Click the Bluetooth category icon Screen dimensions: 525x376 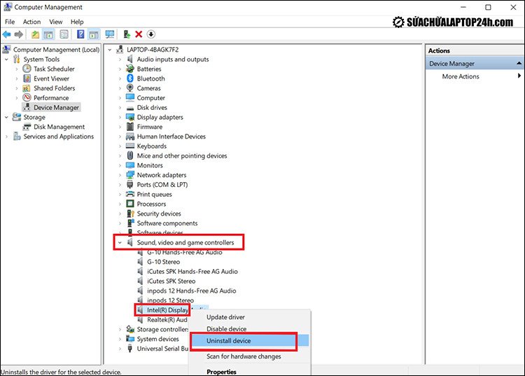[x=130, y=78]
